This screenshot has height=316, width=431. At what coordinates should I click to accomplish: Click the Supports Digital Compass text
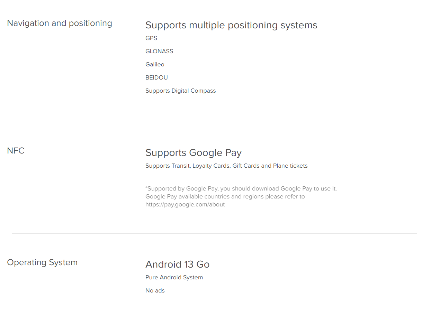[x=180, y=91]
